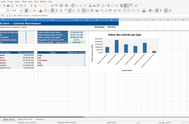Image resolution: width=189 pixels, height=124 pixels.
Task: Click the Sort Descending icon
Action: (x=81, y=6)
